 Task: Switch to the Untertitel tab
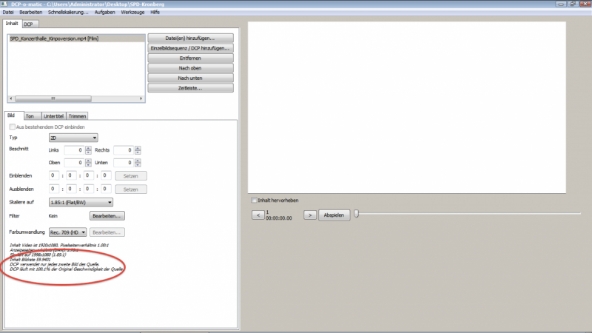pyautogui.click(x=53, y=116)
